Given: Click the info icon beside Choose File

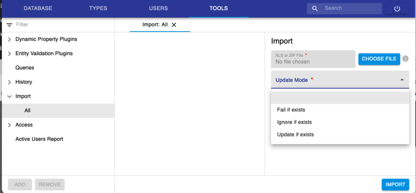Looking at the screenshot, I should (405, 58).
